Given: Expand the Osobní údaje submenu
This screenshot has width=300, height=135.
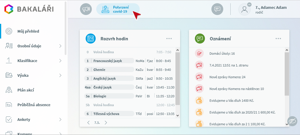Looking at the screenshot, I should 60,46.
